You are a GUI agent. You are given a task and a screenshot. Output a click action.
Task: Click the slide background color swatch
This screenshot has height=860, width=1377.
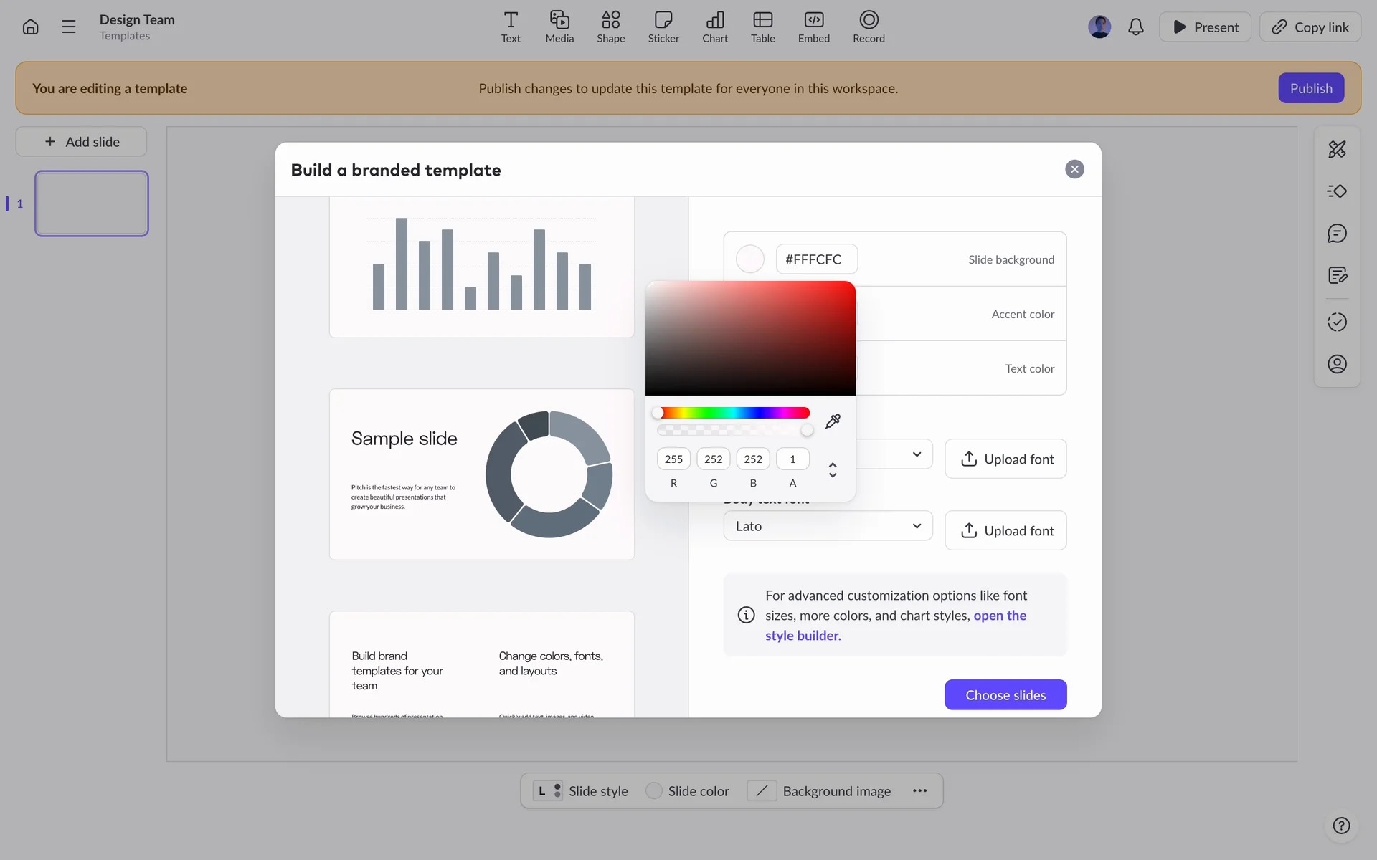[750, 259]
